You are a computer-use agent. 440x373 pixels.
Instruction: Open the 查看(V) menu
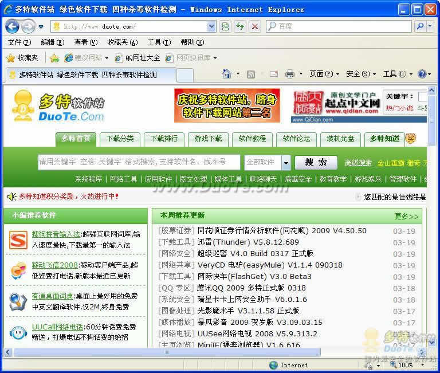point(85,42)
